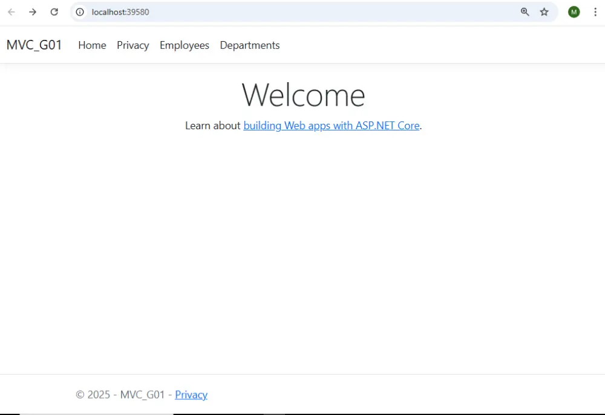Screen dimensions: 605x415
Task: Open the browser profile avatar M
Action: [x=574, y=11]
